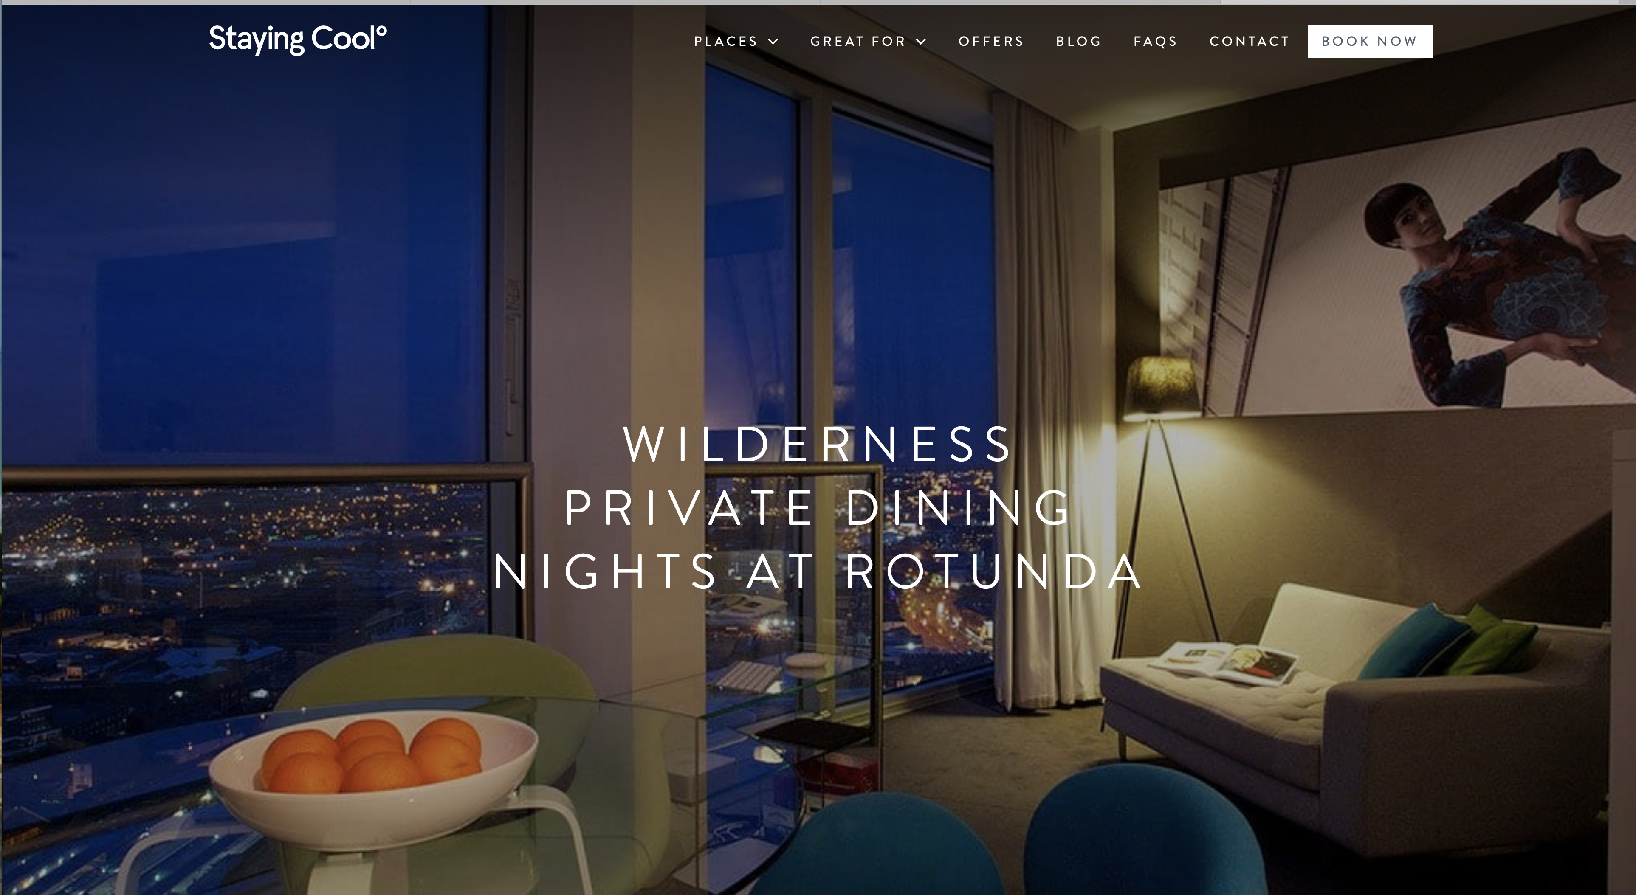The width and height of the screenshot is (1636, 895).
Task: Click the white BOOK NOW button
Action: (x=1370, y=41)
